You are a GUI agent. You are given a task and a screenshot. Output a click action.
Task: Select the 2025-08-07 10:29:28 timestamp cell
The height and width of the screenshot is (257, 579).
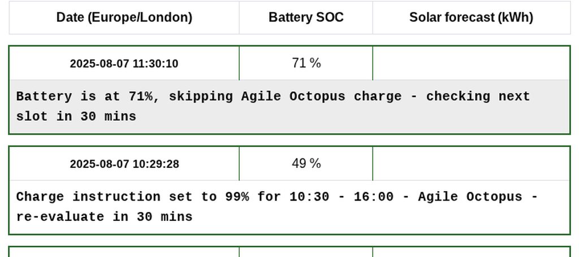click(x=124, y=164)
